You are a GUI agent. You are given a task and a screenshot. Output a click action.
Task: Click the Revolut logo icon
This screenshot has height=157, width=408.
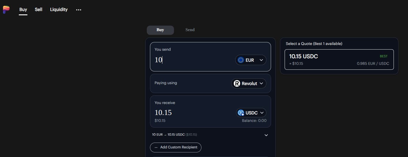tap(237, 84)
